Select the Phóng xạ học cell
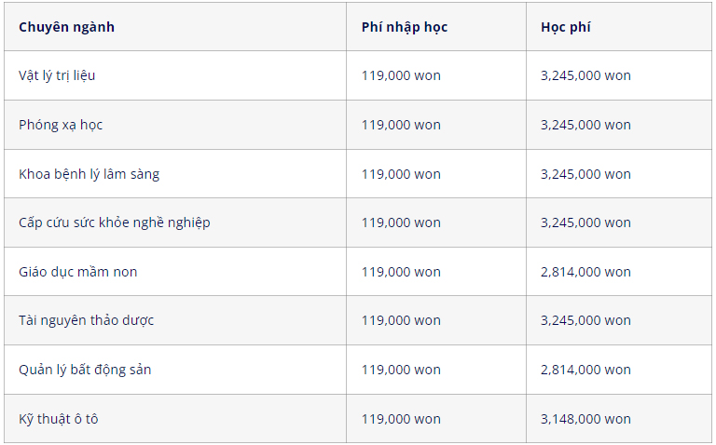This screenshot has height=445, width=716. click(175, 125)
